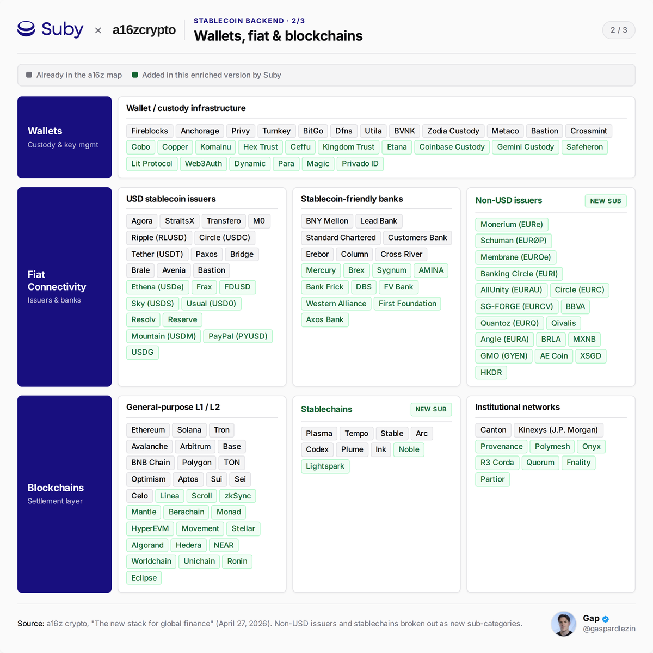
Task: Click the PayPal (PYUSD) tag
Action: 238,336
